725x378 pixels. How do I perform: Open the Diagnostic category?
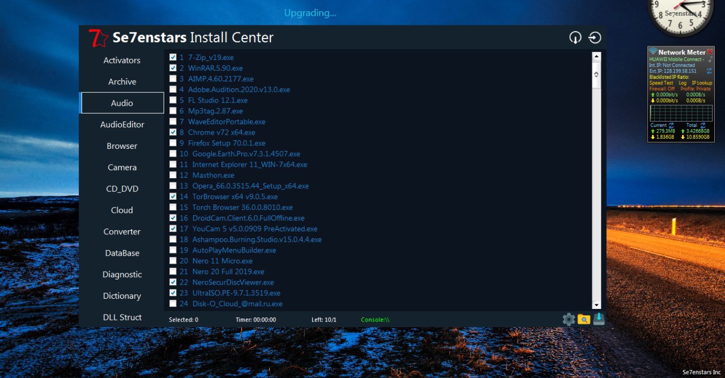122,274
